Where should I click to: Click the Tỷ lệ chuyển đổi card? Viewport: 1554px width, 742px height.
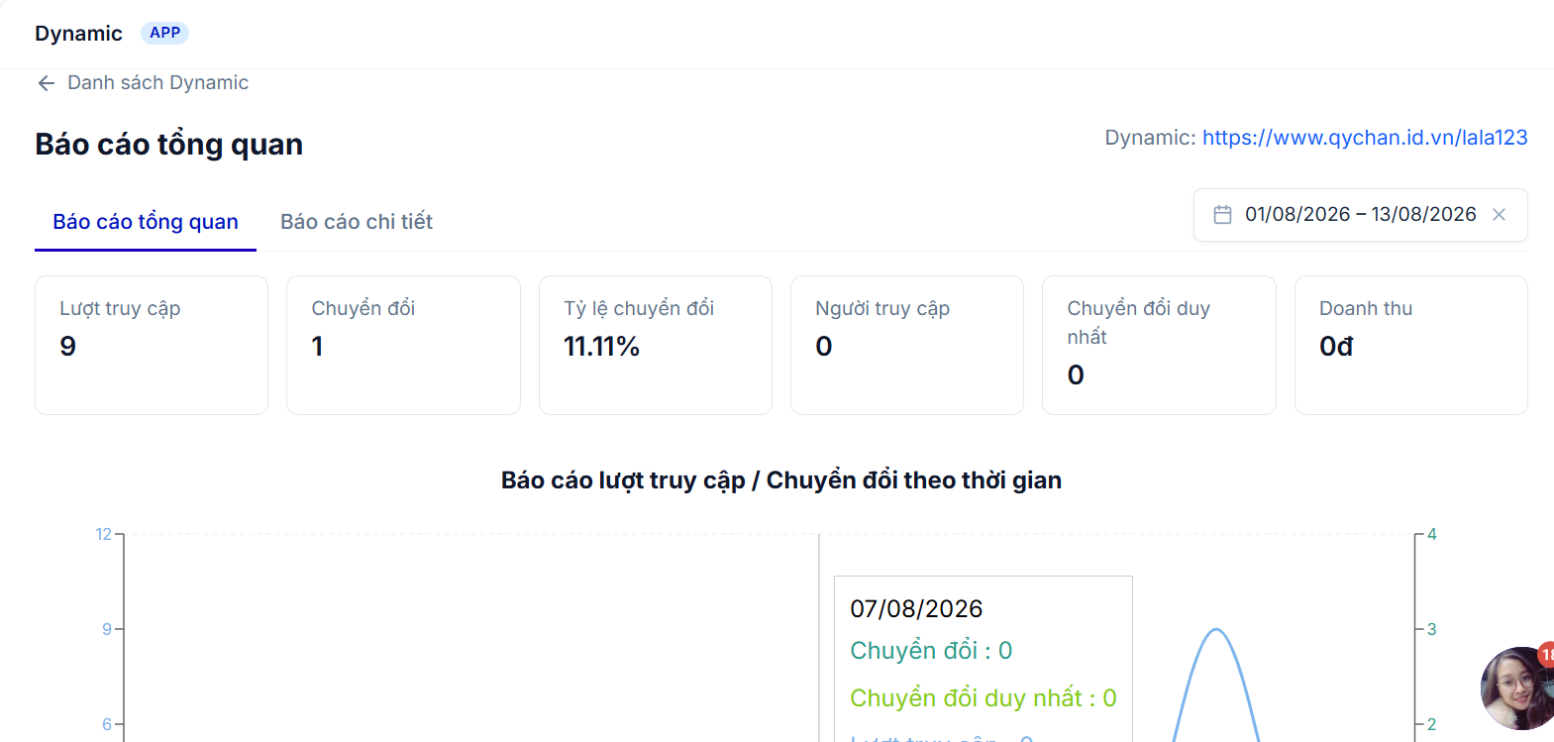(x=656, y=345)
